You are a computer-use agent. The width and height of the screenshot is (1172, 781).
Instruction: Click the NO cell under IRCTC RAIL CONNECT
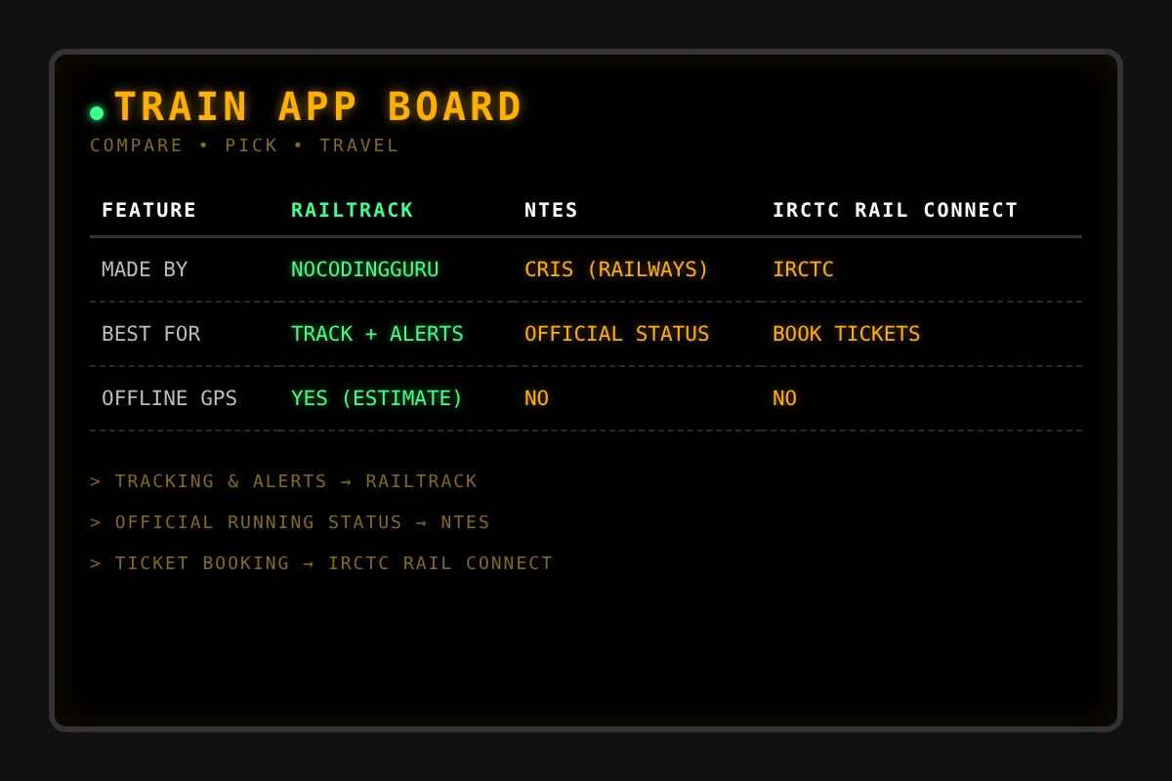[x=784, y=398]
